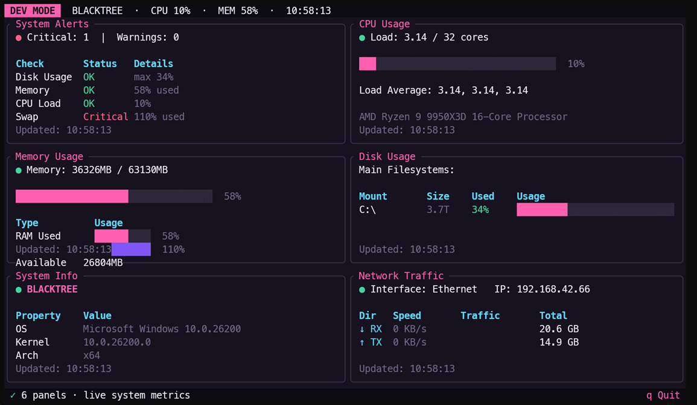Viewport: 697px width, 405px height.
Task: Click the Arch value x64
Action: [x=92, y=356]
